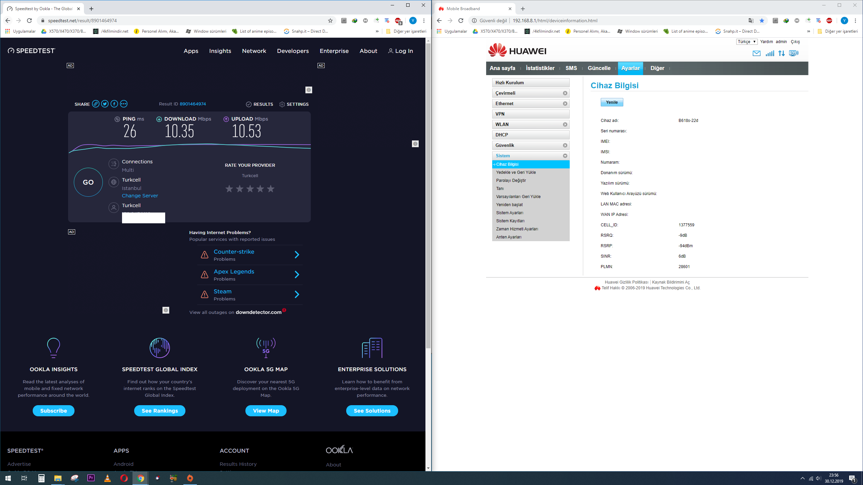Open downdetector.com link
Image resolution: width=863 pixels, height=485 pixels.
259,312
